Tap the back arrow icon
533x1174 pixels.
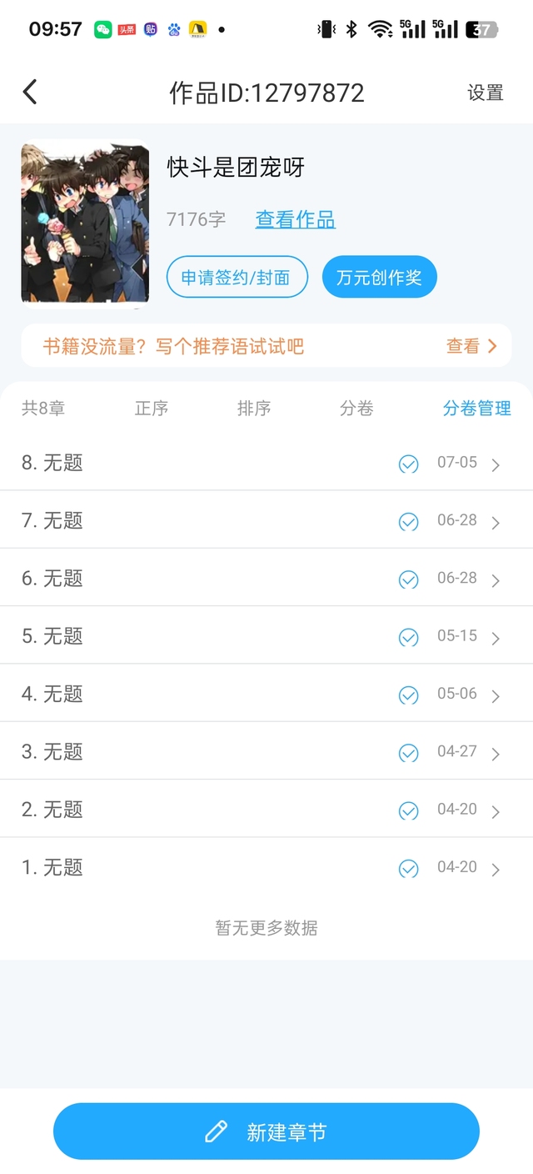pos(30,92)
